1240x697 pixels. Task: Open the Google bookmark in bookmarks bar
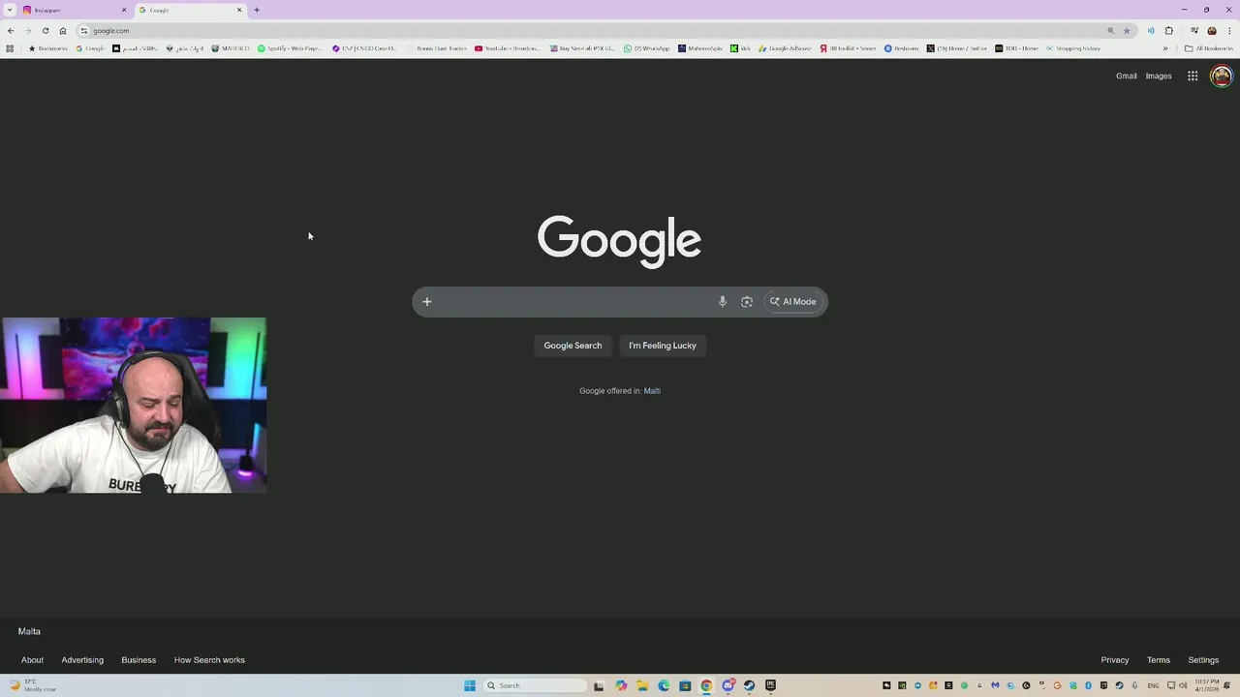coord(90,48)
